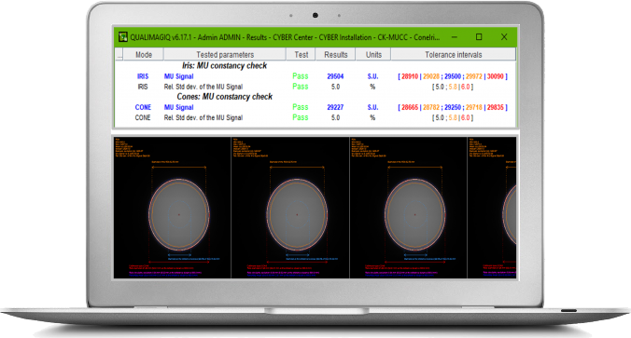Maximize the QUALIMAGIQ window
631x338 pixels.
coord(479,37)
